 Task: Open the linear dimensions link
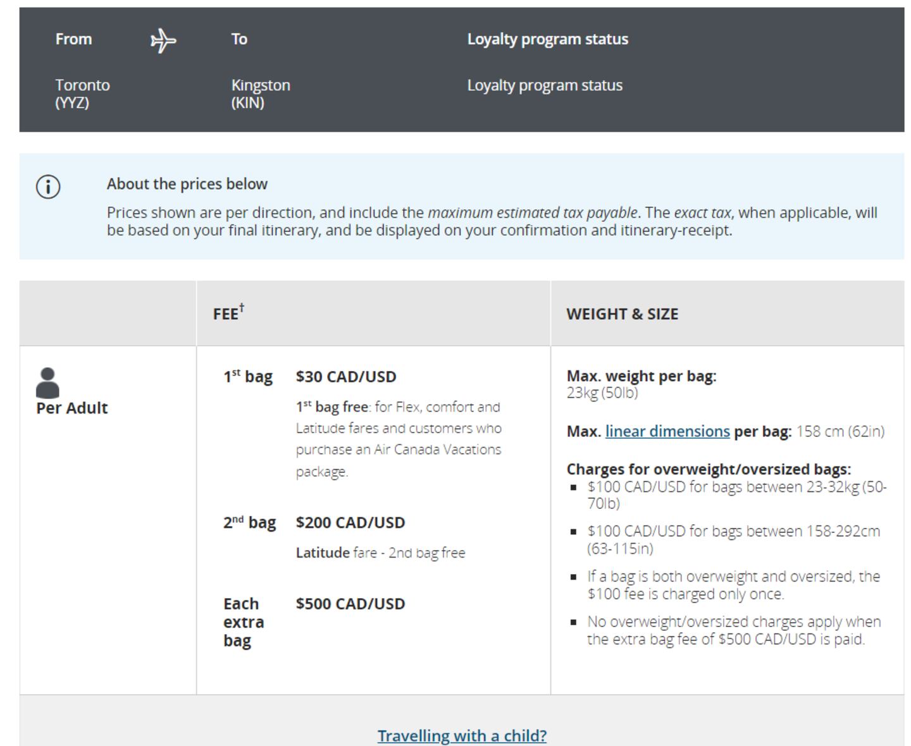click(667, 431)
